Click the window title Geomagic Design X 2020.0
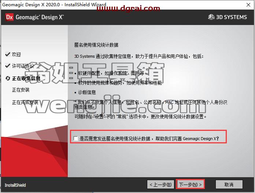255x193 pixels. 54,4
